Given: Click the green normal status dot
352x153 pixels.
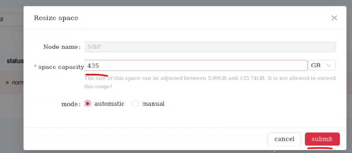Looking at the screenshot, I should (x=7, y=83).
